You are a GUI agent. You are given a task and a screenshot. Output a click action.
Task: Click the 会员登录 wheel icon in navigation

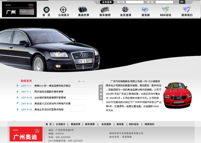coord(125,10)
